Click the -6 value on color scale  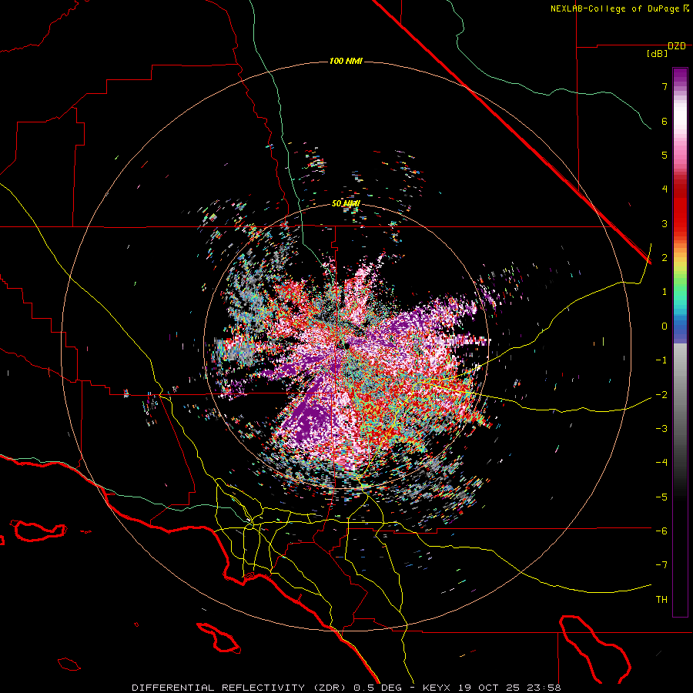pos(661,531)
